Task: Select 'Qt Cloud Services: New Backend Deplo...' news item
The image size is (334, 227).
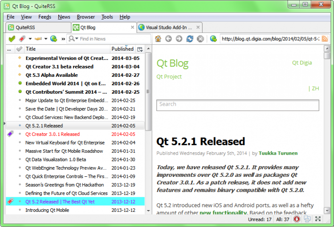Action: (x=75, y=117)
